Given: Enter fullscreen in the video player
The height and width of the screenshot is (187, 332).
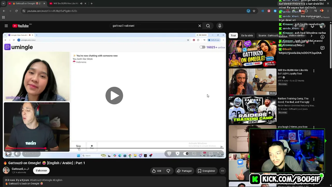Looking at the screenshot, I should [219, 154].
